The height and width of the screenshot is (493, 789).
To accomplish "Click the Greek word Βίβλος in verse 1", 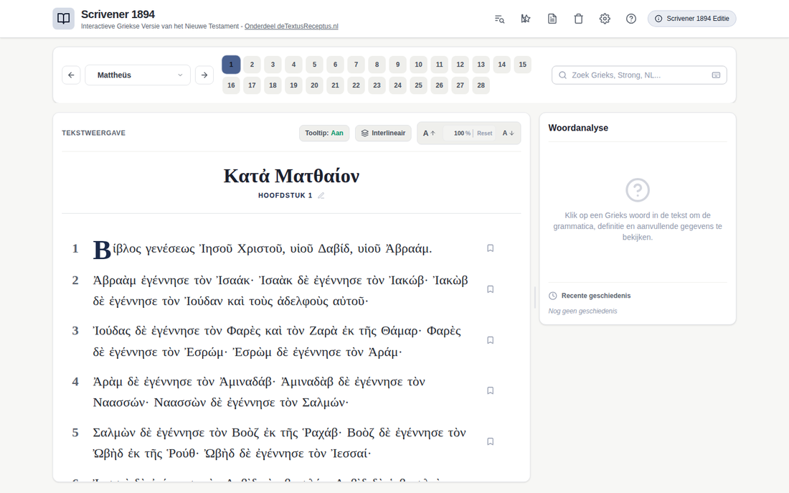I will point(117,249).
